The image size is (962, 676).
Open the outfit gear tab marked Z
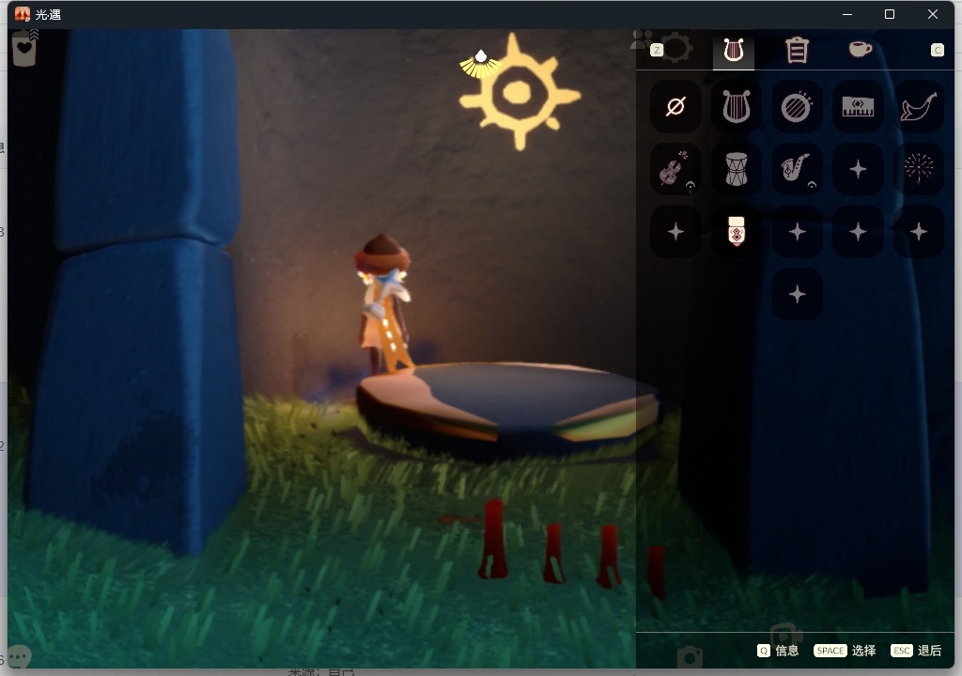coord(675,47)
